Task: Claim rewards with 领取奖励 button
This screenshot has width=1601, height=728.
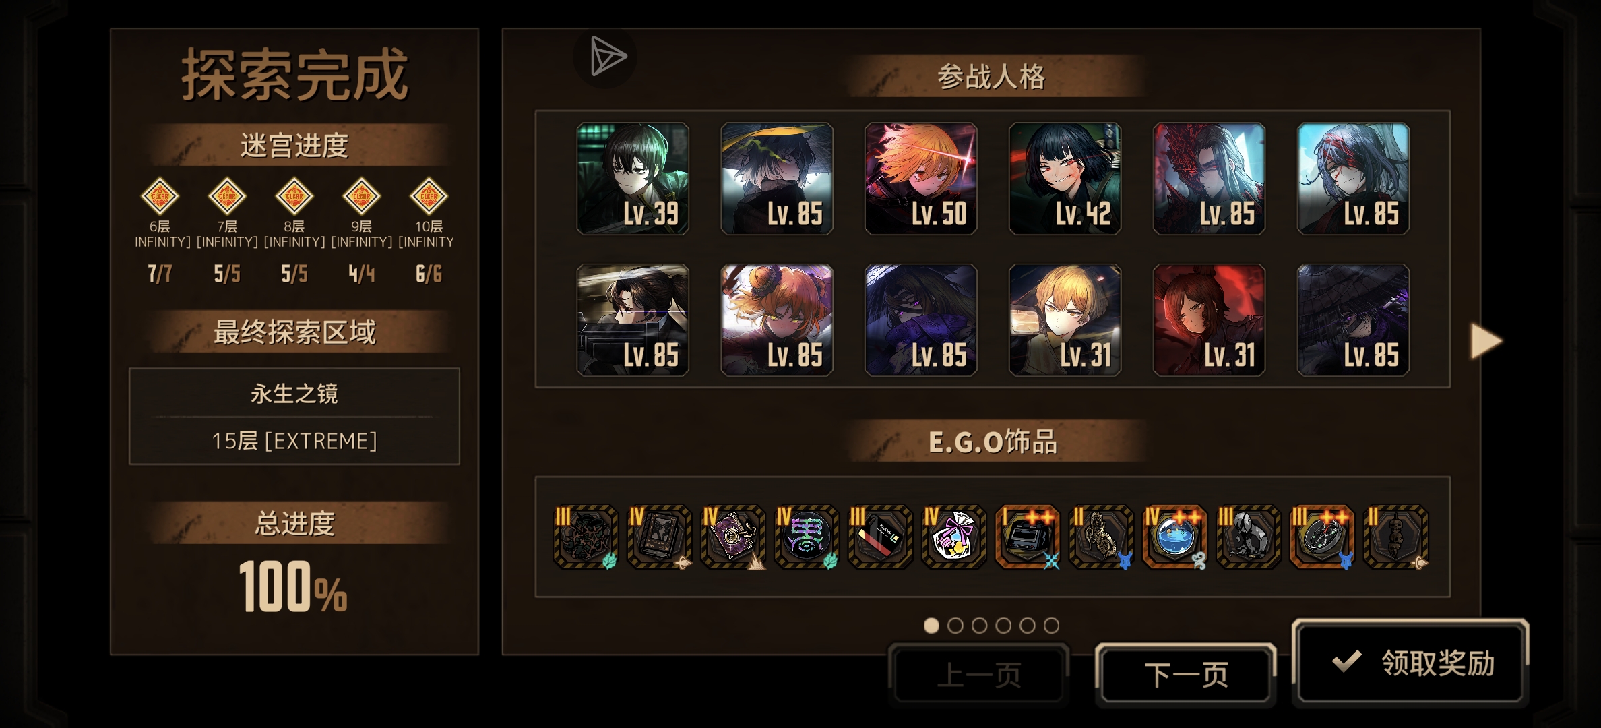Action: [1410, 663]
